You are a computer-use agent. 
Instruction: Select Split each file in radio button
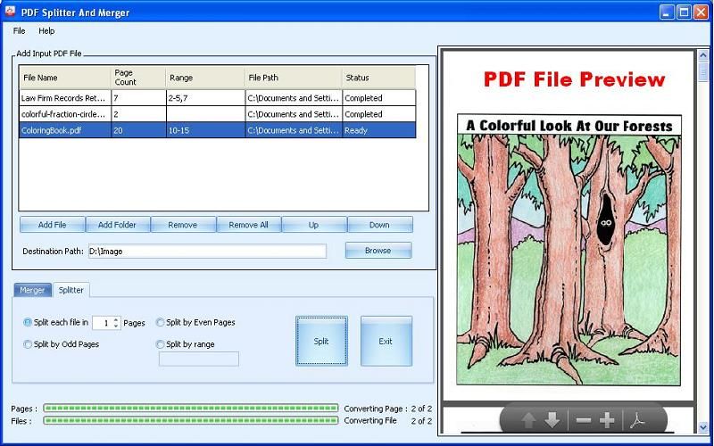[x=28, y=322]
